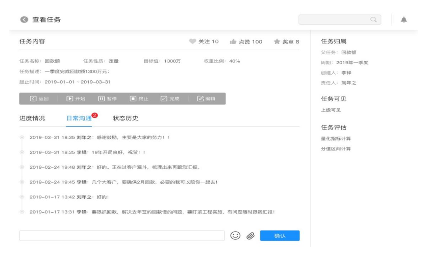This screenshot has height=256, width=427.
Task: Switch to the 状态历史 tab
Action: (126, 118)
